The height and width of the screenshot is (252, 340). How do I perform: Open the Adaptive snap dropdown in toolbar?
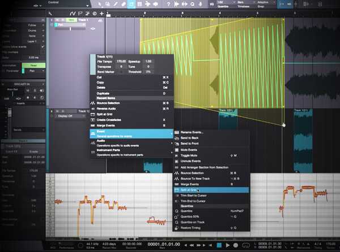[x=266, y=2]
